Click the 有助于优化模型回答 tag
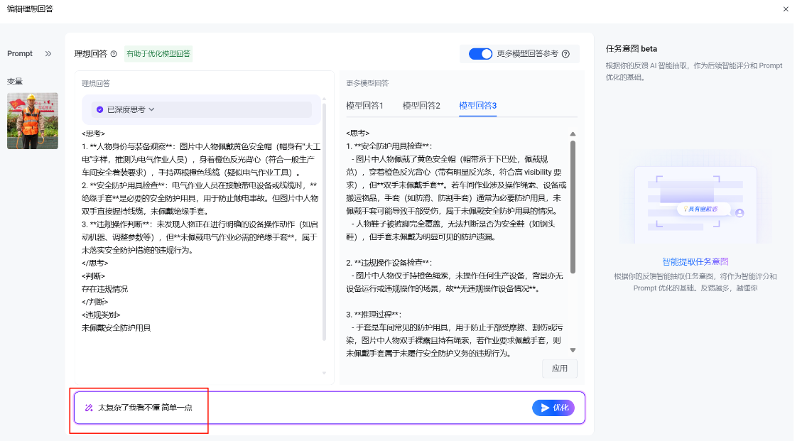Image resolution: width=807 pixels, height=441 pixels. (158, 53)
